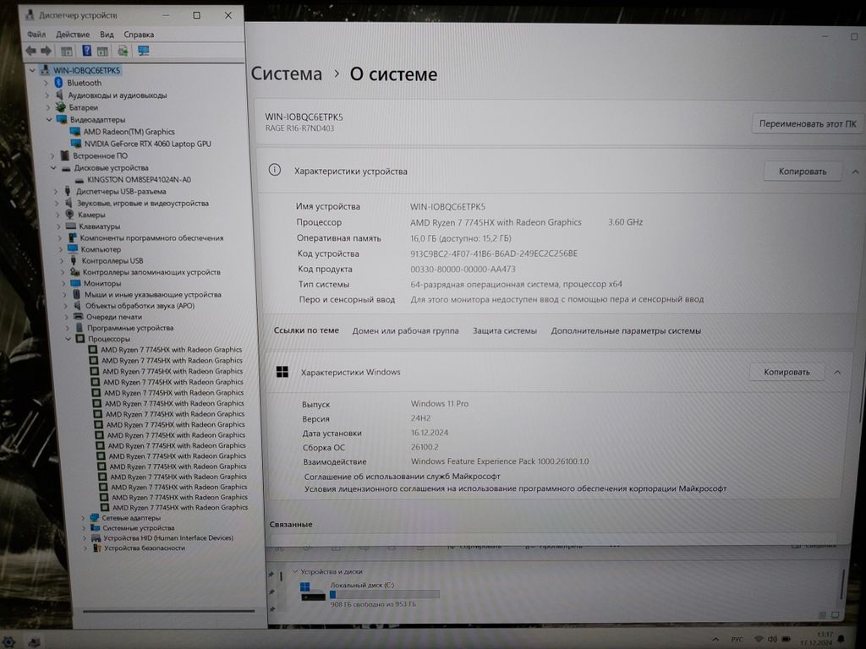Click the Bluetooth icon in device tree

tap(59, 83)
